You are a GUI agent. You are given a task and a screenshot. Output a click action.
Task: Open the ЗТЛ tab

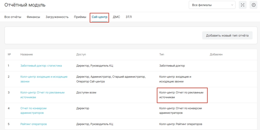[x=129, y=17]
